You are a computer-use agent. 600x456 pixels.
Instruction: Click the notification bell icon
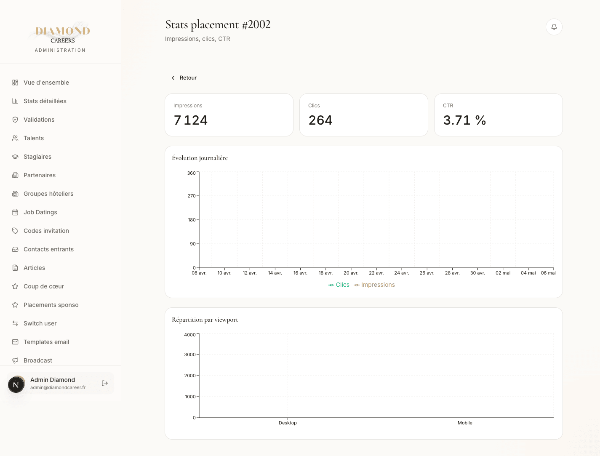[x=554, y=27]
